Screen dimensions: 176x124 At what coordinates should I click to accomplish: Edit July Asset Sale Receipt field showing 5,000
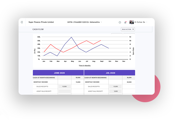(116, 91)
